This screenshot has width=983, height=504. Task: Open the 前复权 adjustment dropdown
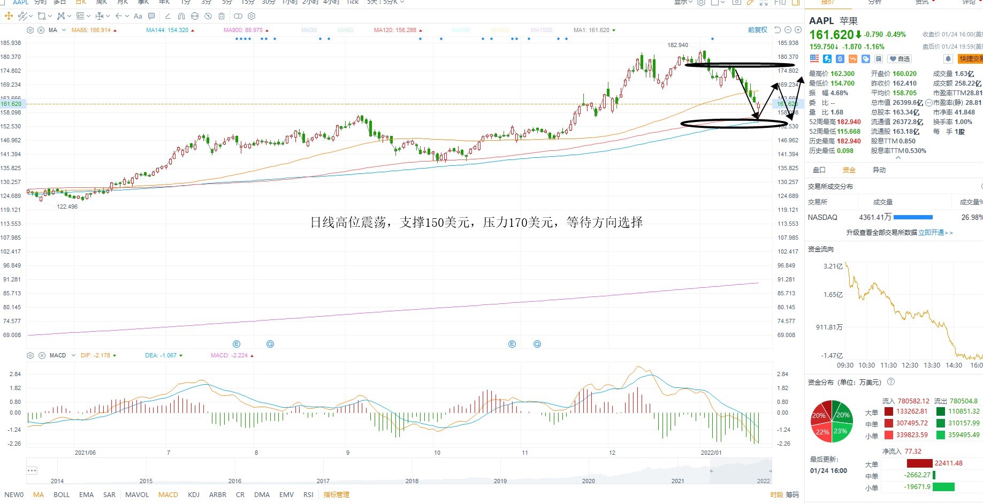point(758,30)
